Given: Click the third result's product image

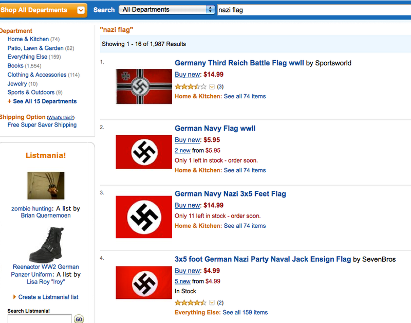Looking at the screenshot, I should point(144,217).
